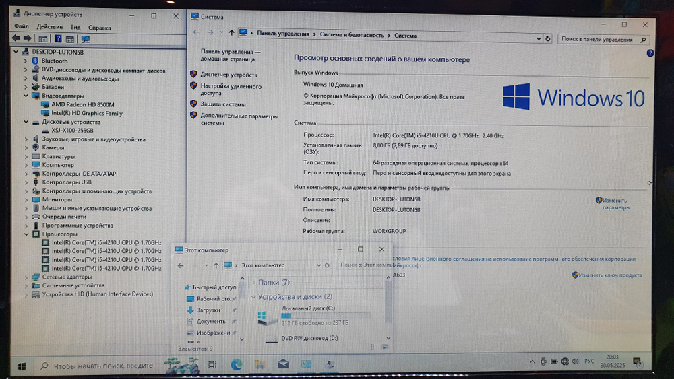674x379 pixels.
Task: Select the Очереди печати category
Action: 64,217
